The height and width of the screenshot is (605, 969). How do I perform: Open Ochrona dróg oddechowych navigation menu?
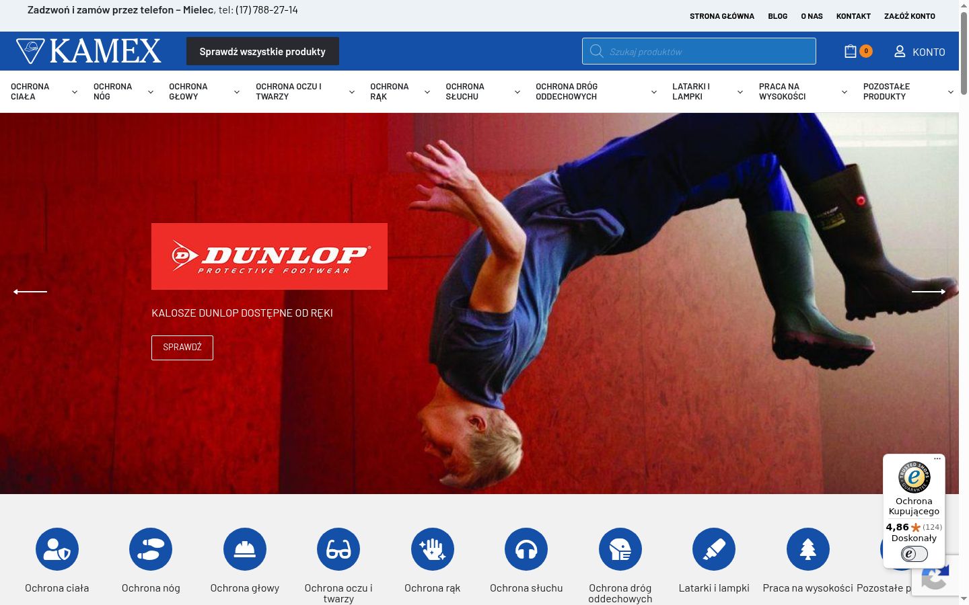567,91
